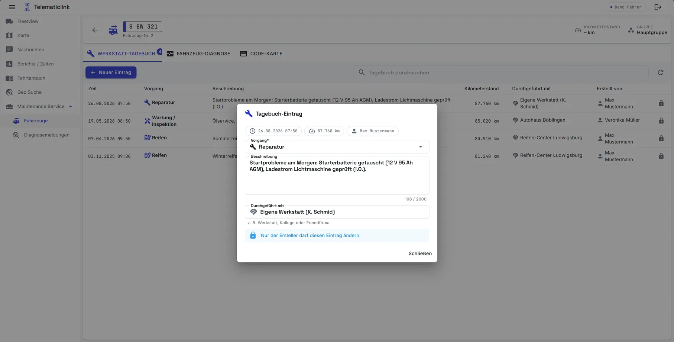
Task: Click the 81.240 km value
Action: [487, 156]
